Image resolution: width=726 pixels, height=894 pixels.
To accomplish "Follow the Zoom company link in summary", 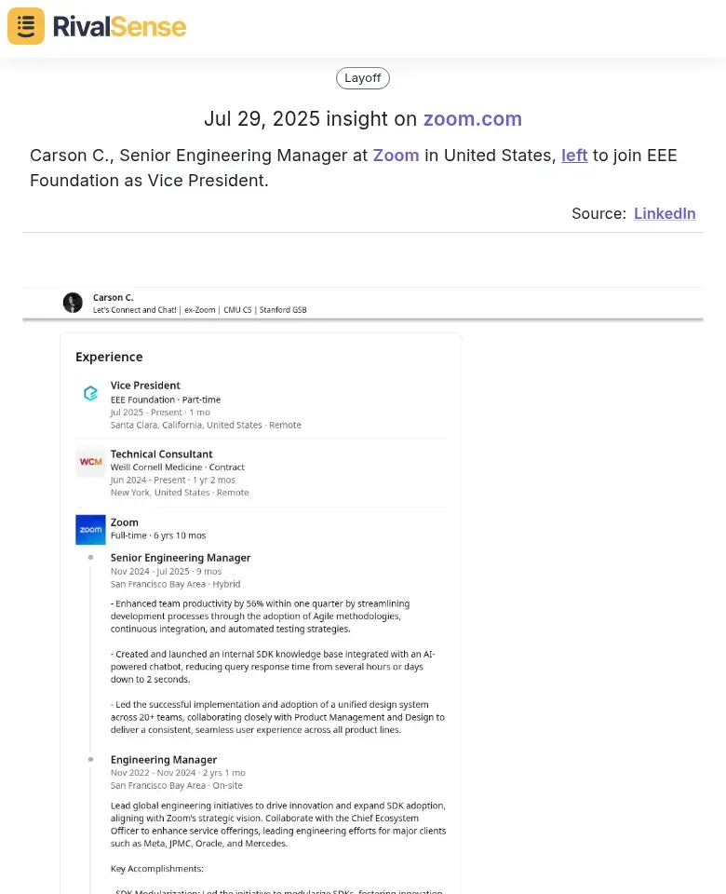I will point(397,156).
